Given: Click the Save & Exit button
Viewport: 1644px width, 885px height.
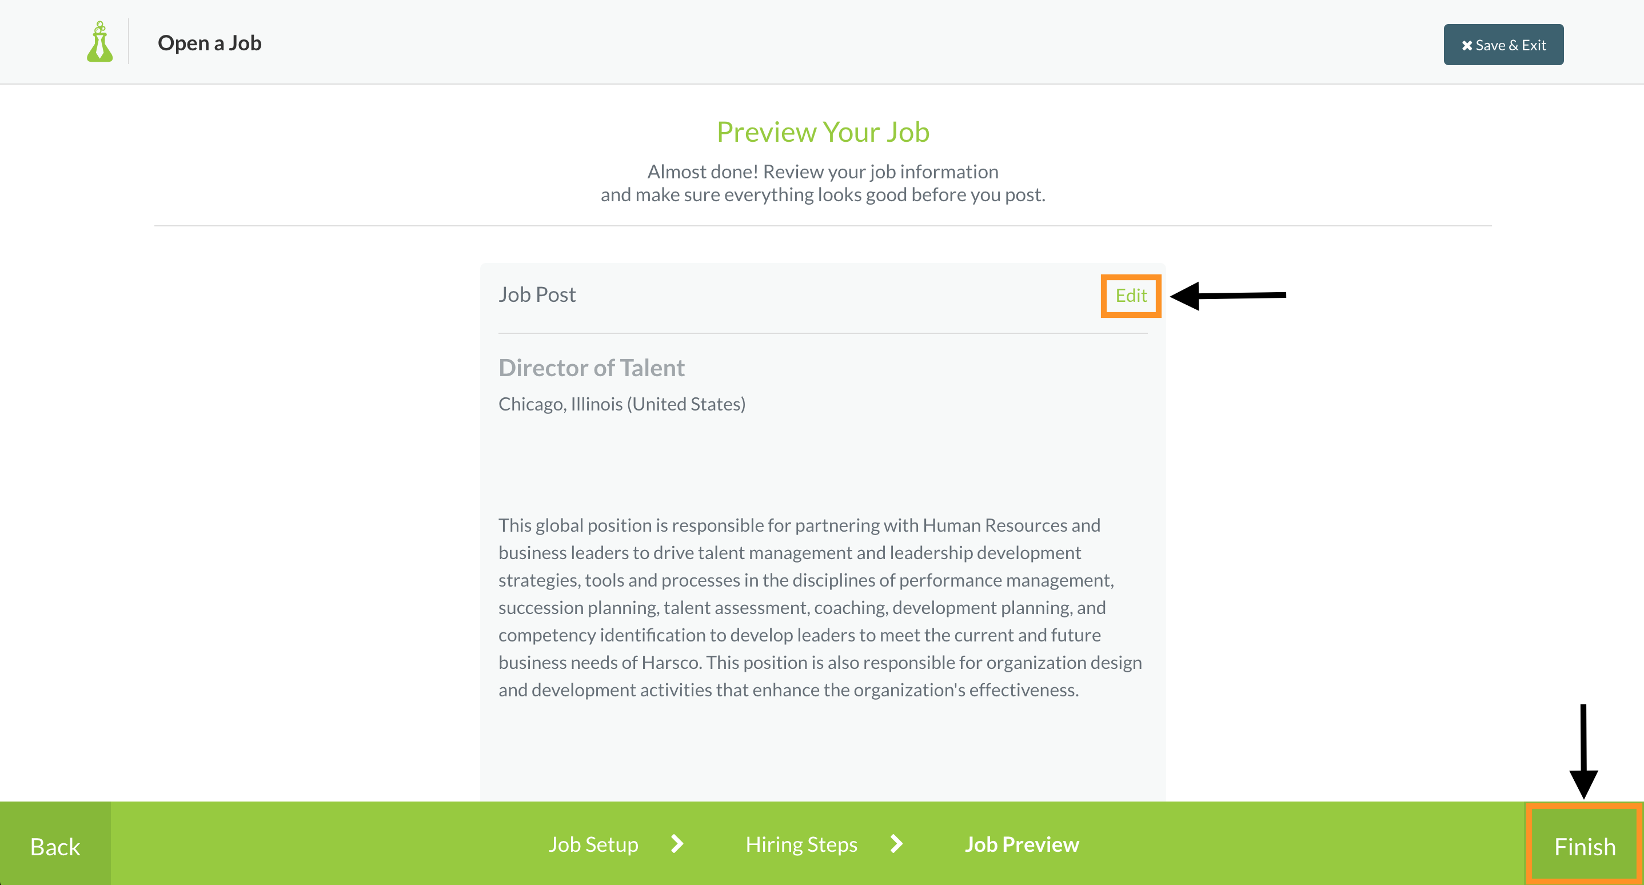Looking at the screenshot, I should click(x=1503, y=45).
